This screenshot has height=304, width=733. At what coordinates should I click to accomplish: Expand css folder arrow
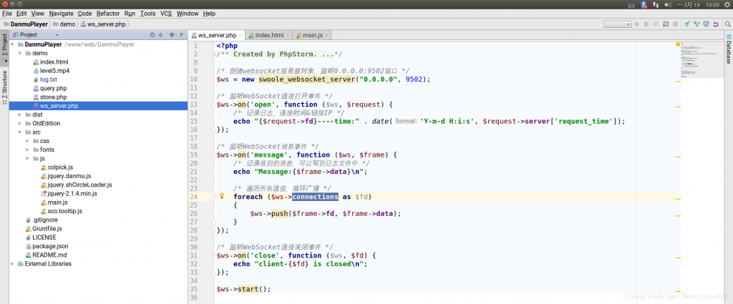click(28, 141)
